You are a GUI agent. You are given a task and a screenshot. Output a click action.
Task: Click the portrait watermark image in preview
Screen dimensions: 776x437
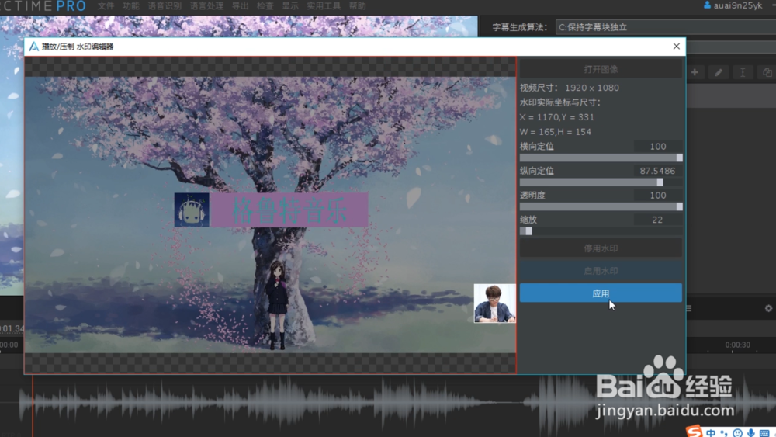494,303
